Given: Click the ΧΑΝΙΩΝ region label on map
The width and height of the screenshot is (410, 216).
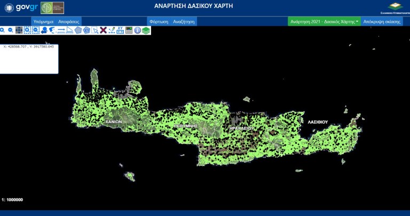Looking at the screenshot, I should pyautogui.click(x=114, y=122).
